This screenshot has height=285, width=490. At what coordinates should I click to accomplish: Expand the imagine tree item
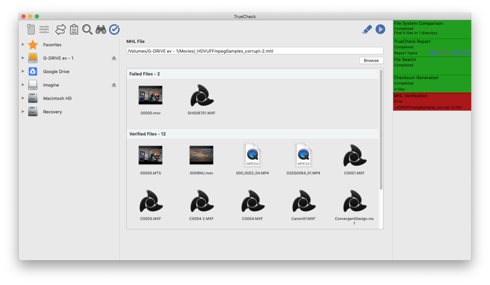click(23, 85)
